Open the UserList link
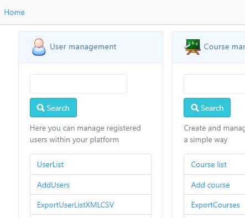This screenshot has height=218, width=245. 50,164
